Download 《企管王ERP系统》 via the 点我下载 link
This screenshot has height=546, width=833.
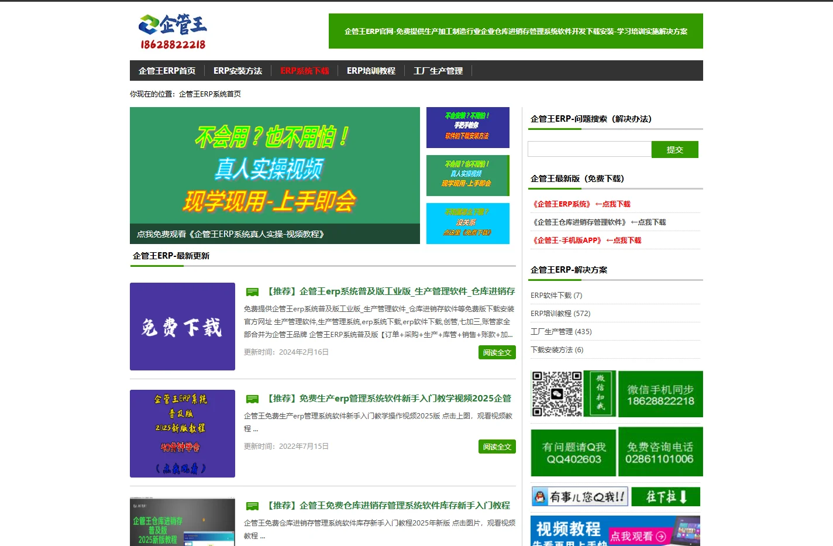tap(580, 204)
